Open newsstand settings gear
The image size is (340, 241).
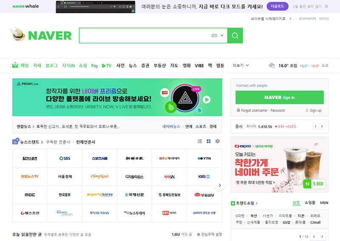[218, 141]
